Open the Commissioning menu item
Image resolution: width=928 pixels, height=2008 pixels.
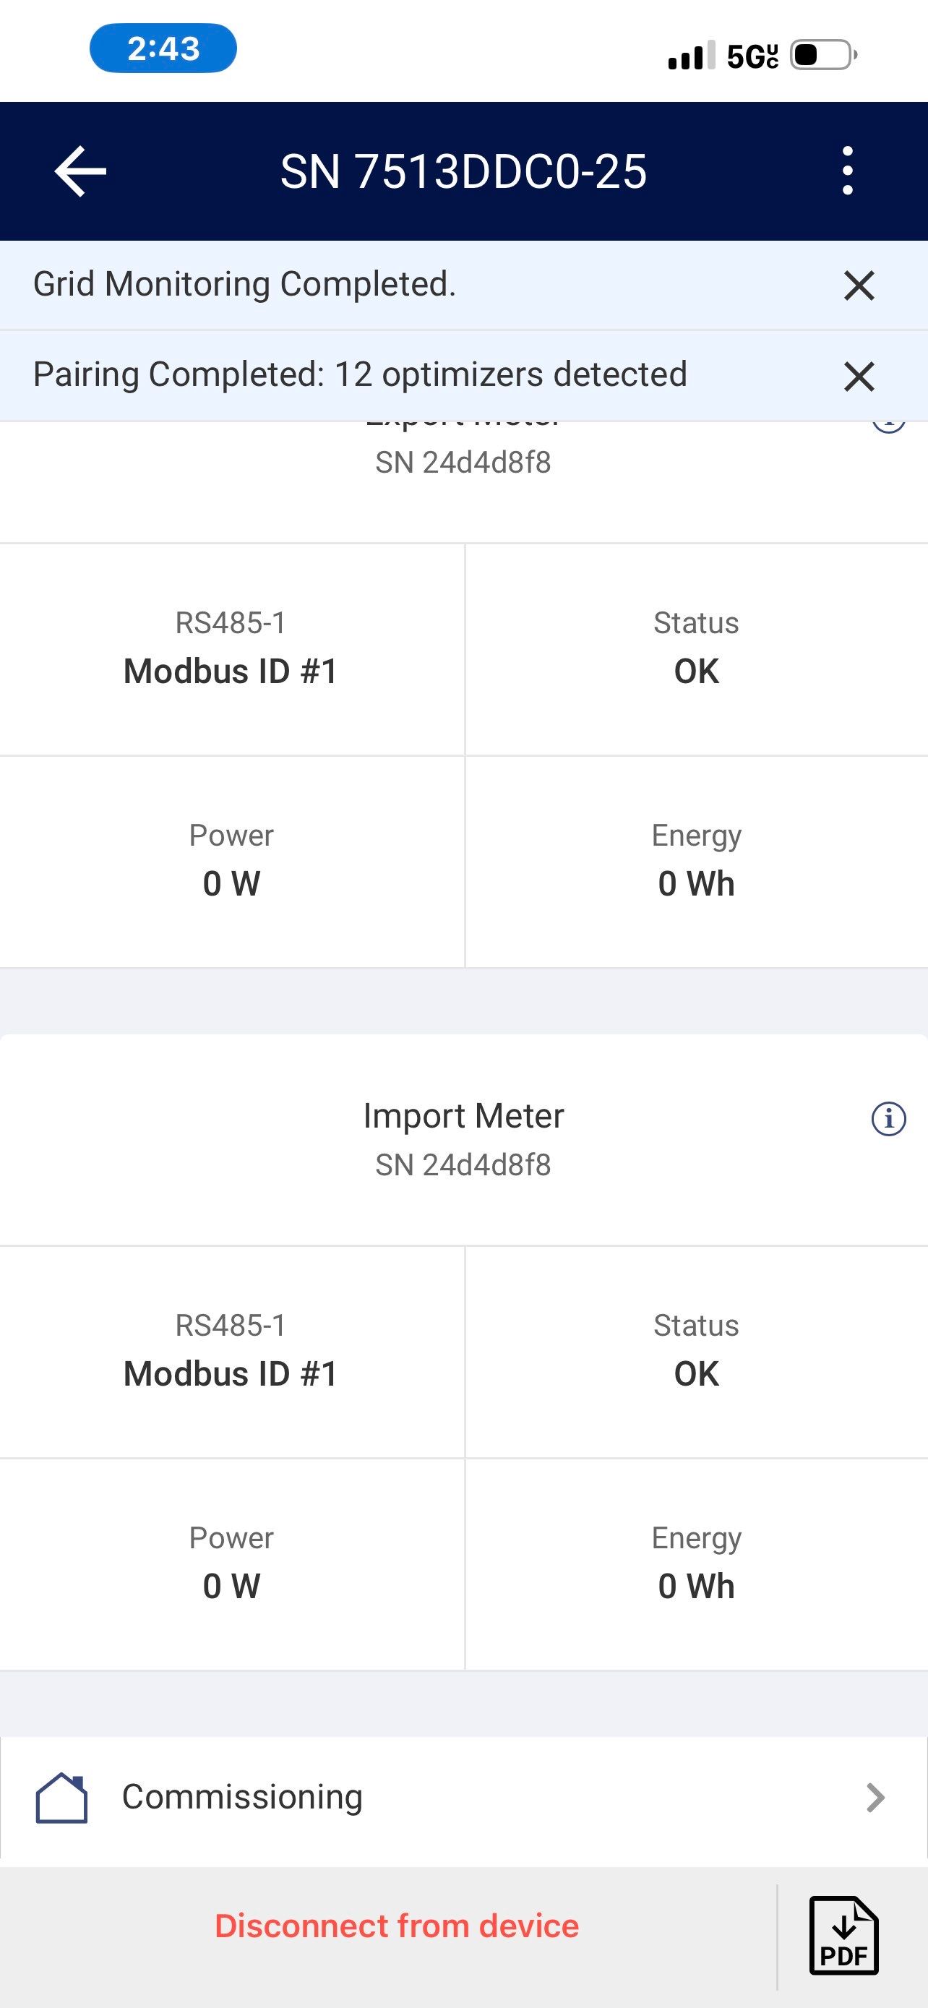pyautogui.click(x=241, y=1798)
